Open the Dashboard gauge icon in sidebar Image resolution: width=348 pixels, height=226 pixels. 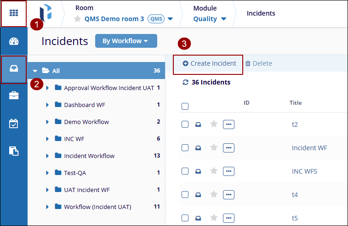click(14, 41)
